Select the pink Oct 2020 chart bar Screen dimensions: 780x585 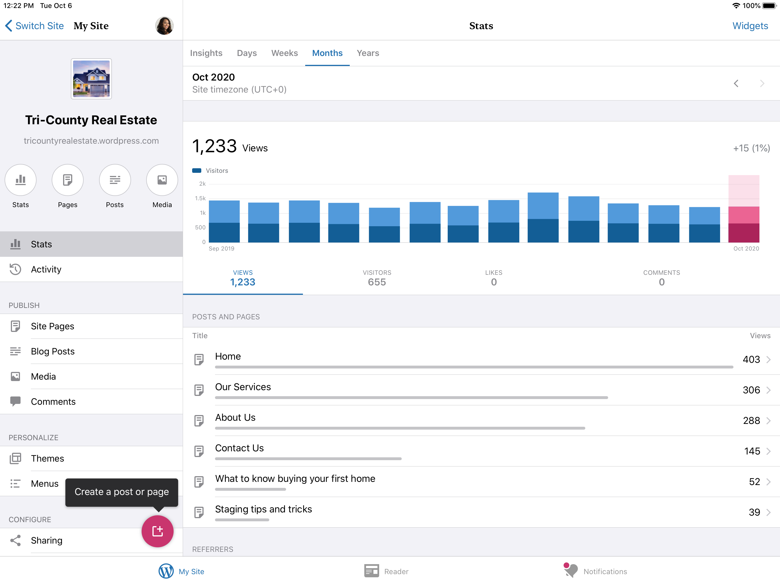[x=743, y=209]
